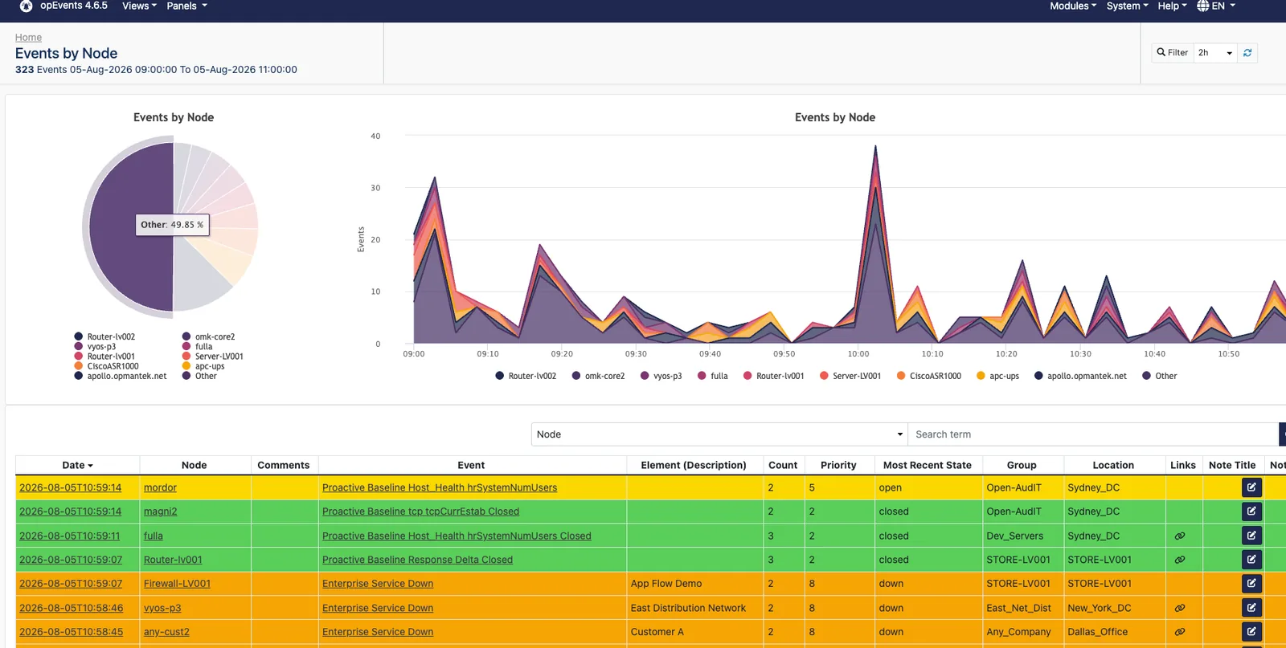This screenshot has height=648, width=1286.
Task: Open the mordor node link
Action: click(160, 487)
